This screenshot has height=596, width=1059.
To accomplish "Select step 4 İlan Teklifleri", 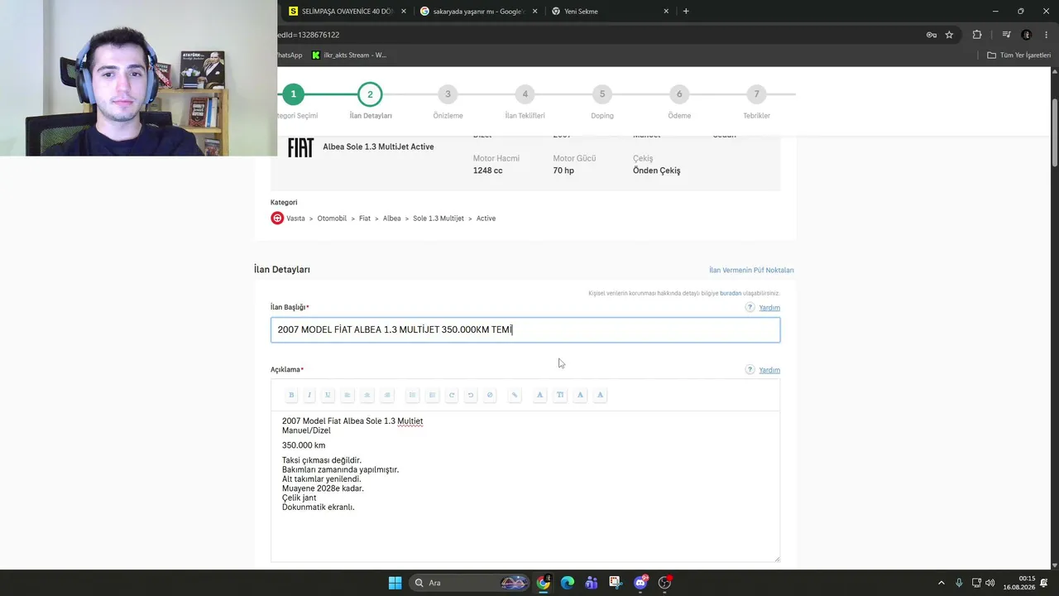I will click(525, 94).
